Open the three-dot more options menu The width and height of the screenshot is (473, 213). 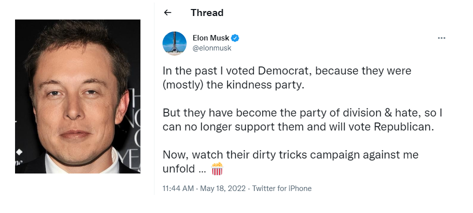[441, 38]
